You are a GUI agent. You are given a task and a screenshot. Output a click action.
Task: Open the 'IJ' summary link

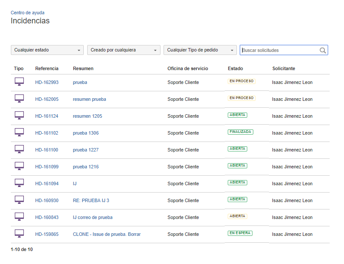point(75,184)
